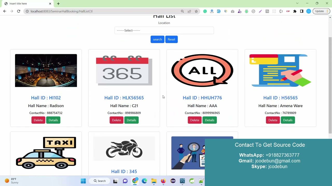Click the Hall ID : 345 heading
Image resolution: width=332 pixels, height=186 pixels.
point(124,171)
